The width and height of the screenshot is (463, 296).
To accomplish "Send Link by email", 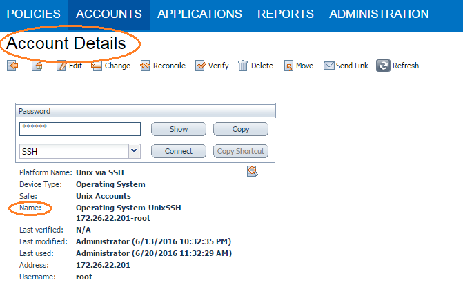I will tap(329, 66).
